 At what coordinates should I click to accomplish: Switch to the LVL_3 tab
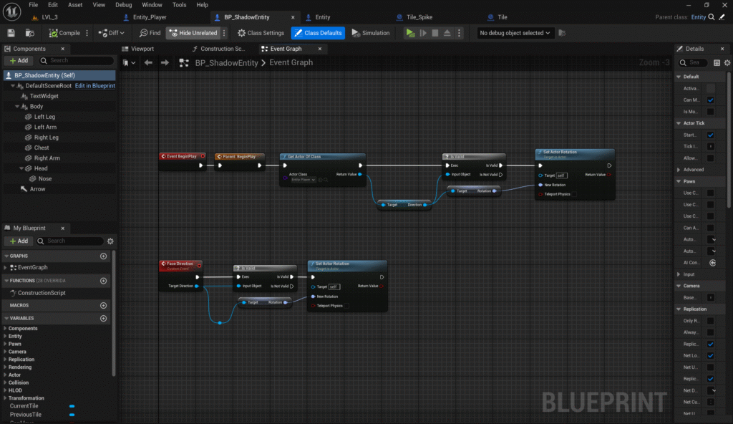coord(49,17)
